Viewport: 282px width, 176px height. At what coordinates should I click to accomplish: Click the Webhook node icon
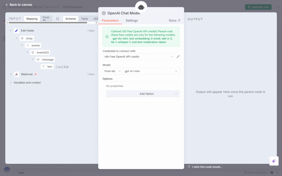[x=17, y=74]
